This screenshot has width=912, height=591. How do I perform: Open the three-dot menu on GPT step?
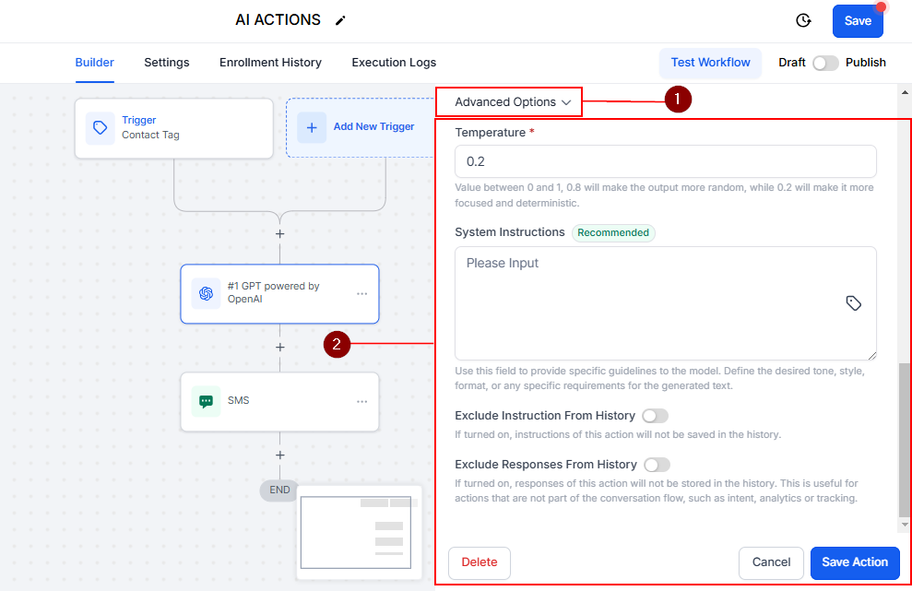[361, 294]
